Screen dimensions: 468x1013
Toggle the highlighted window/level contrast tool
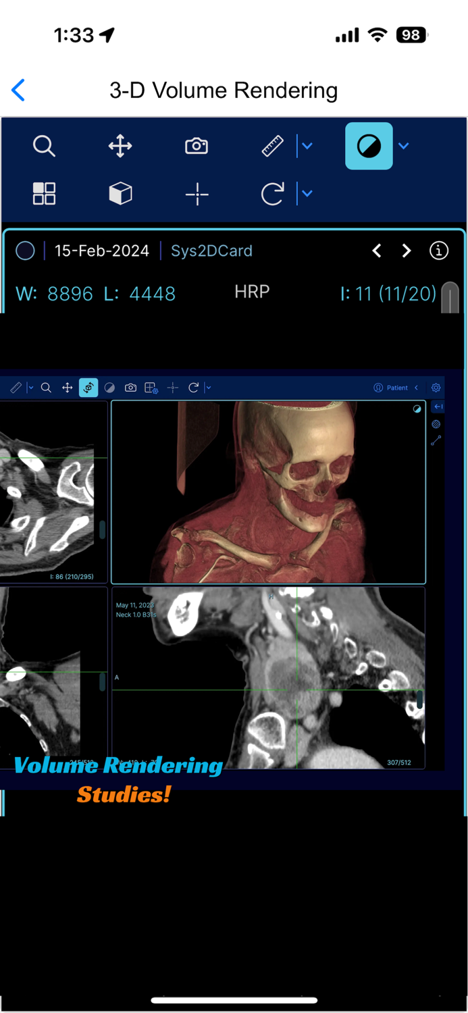pos(369,146)
